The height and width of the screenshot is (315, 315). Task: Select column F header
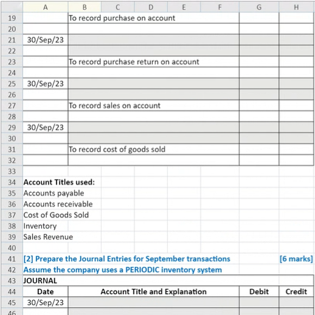[x=220, y=7]
